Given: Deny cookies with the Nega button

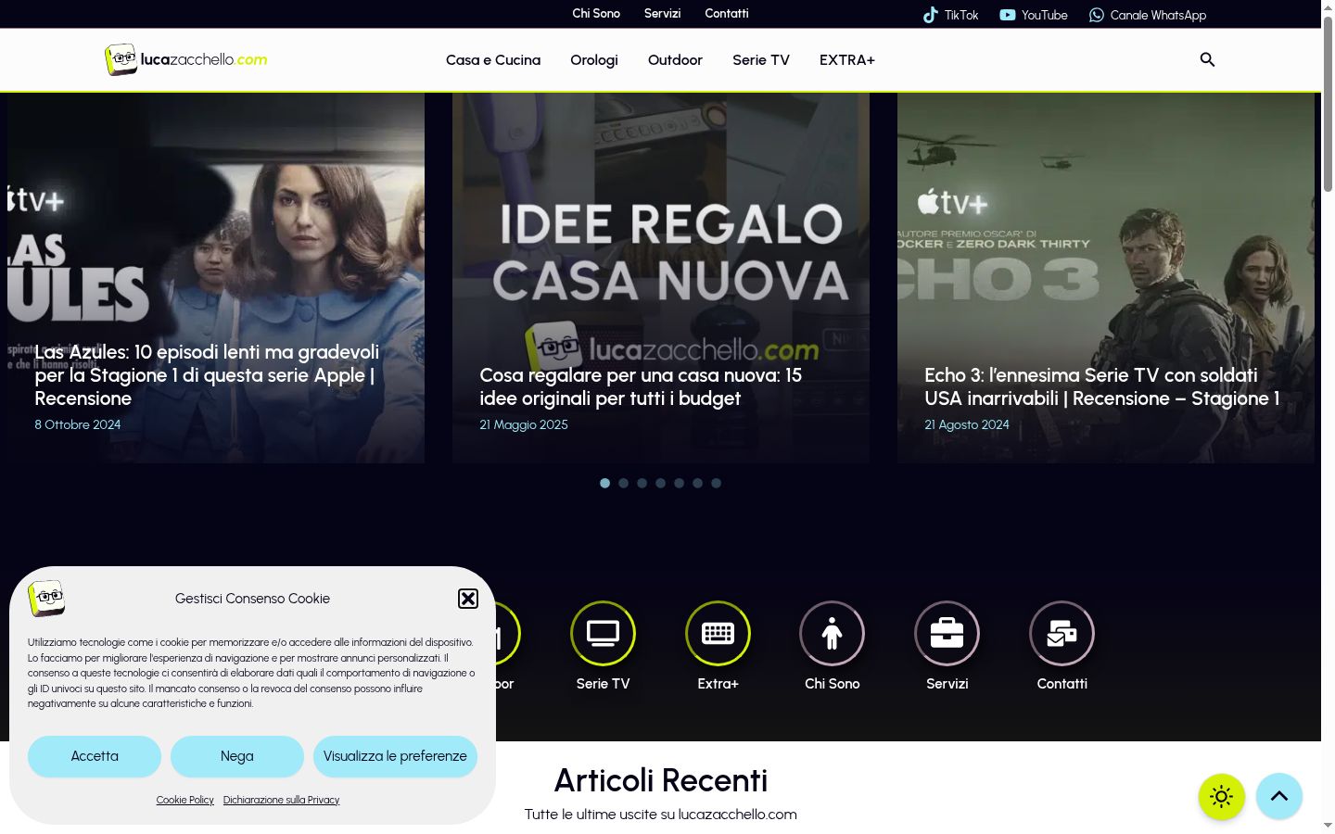Looking at the screenshot, I should pyautogui.click(x=237, y=756).
